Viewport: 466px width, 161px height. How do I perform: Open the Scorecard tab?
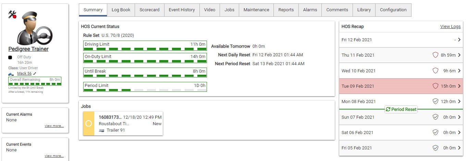coord(149,10)
